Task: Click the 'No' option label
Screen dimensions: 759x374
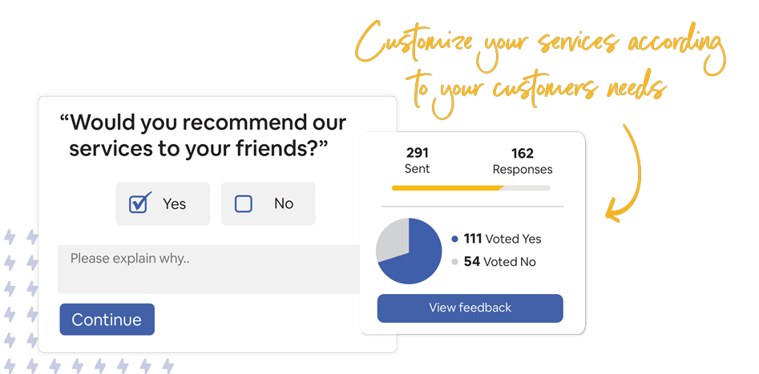Action: (x=284, y=203)
